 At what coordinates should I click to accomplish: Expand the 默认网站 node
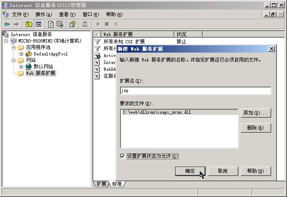[x=21, y=67]
